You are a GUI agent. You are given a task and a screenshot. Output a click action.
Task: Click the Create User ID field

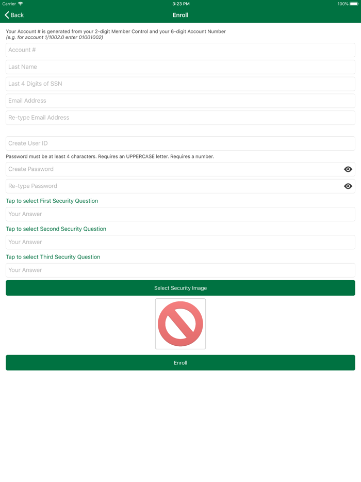(x=180, y=143)
